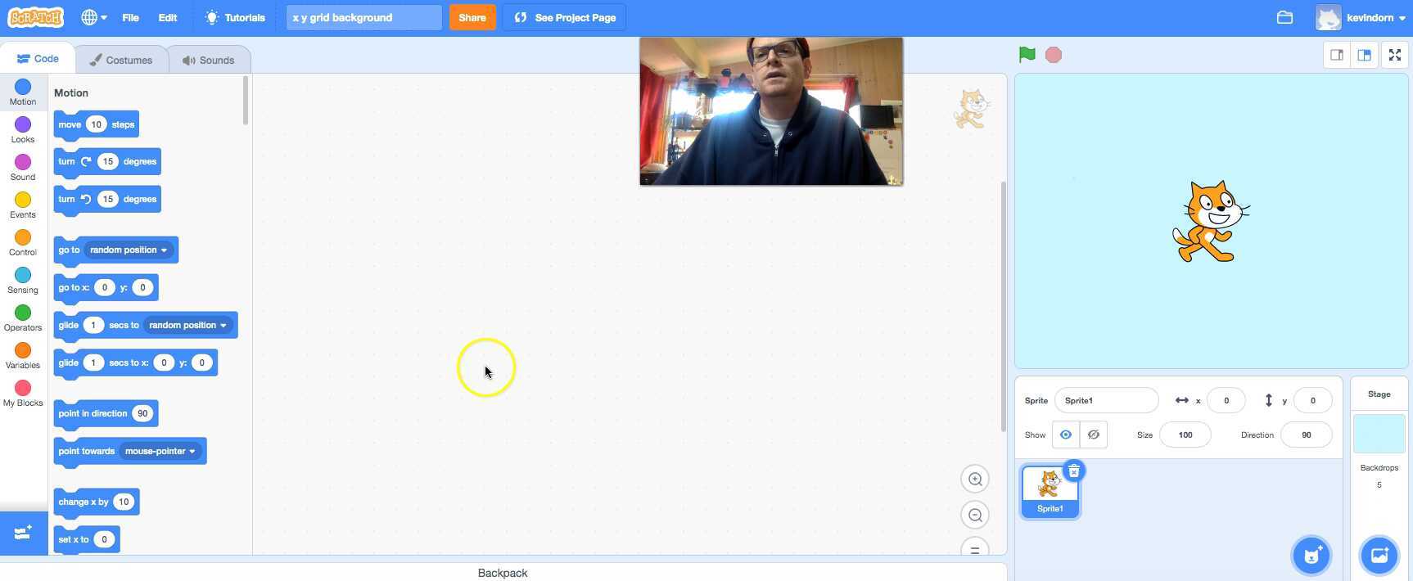Click See Project Page
The width and height of the screenshot is (1413, 581).
coord(565,17)
